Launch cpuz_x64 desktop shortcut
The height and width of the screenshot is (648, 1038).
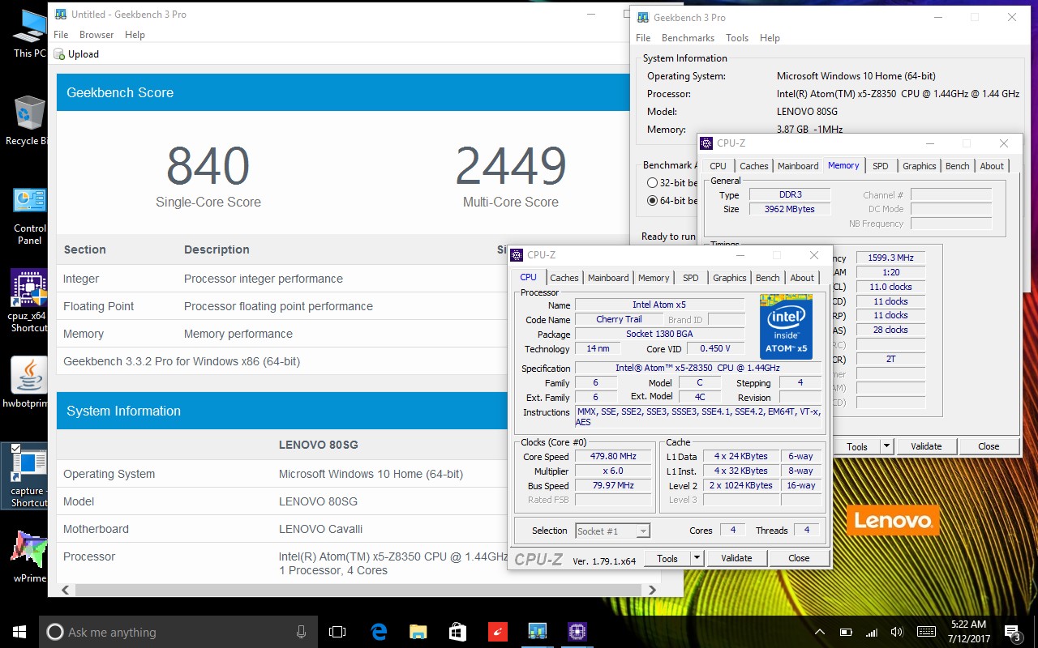click(x=29, y=301)
